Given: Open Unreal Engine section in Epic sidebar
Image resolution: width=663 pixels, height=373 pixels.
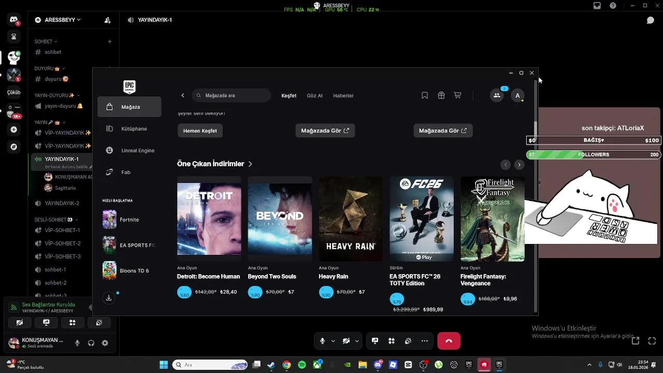Looking at the screenshot, I should (x=129, y=150).
